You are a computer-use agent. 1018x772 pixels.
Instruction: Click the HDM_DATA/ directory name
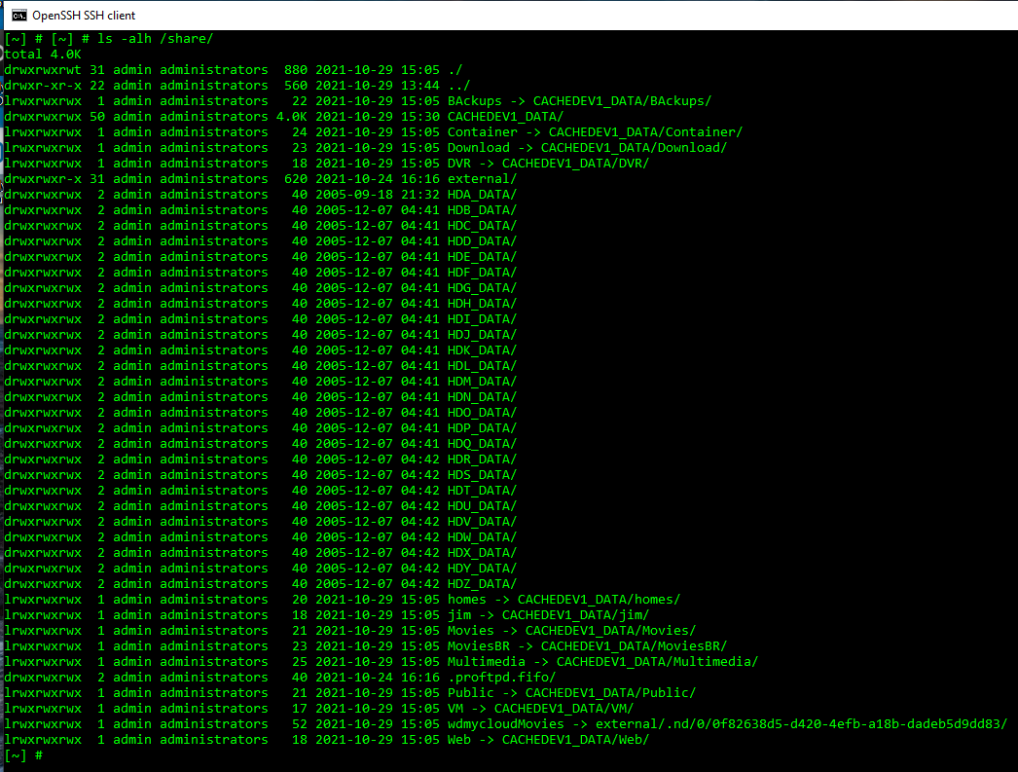pos(482,382)
